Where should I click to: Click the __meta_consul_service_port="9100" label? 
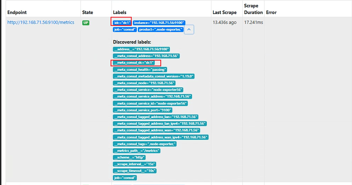click(143, 110)
